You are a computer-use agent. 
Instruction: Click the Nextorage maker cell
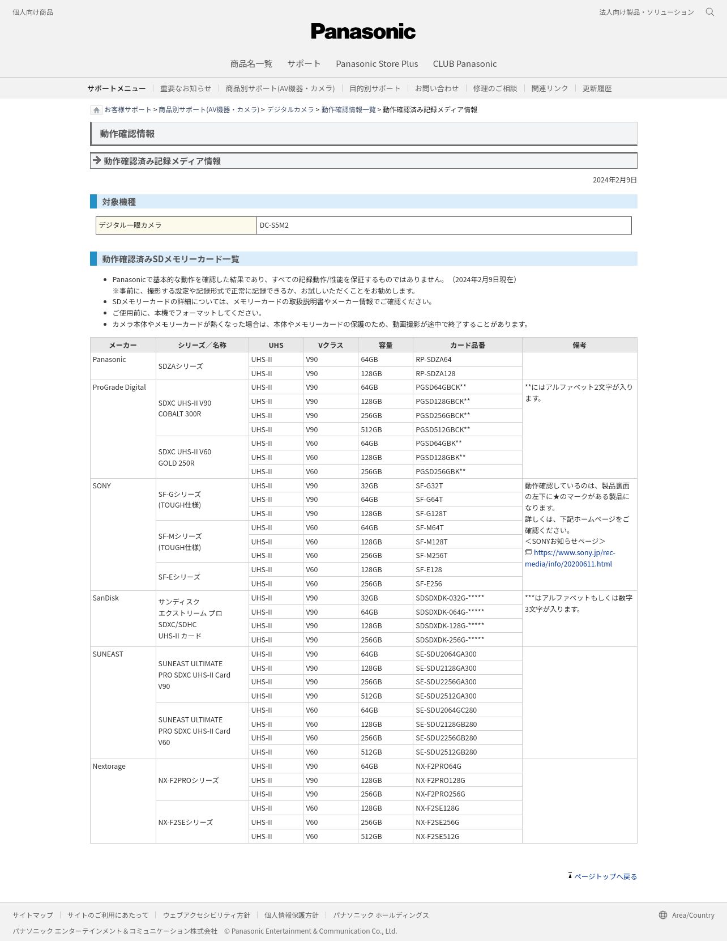click(123, 801)
